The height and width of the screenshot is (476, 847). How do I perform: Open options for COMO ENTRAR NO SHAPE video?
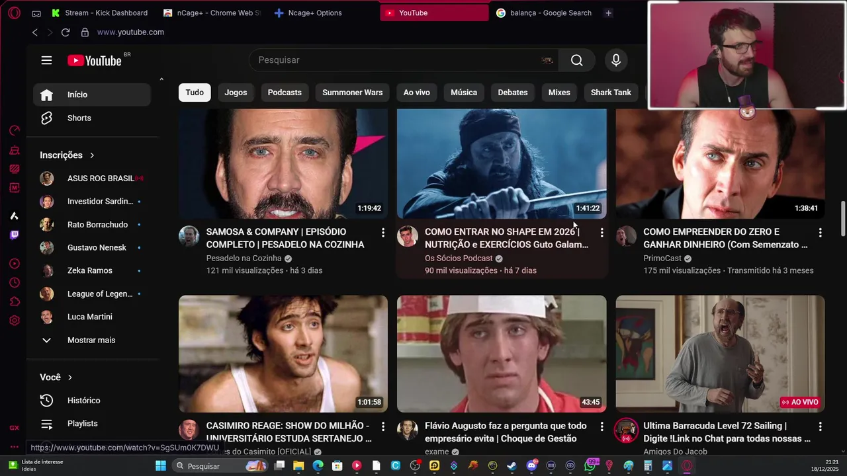(x=602, y=233)
